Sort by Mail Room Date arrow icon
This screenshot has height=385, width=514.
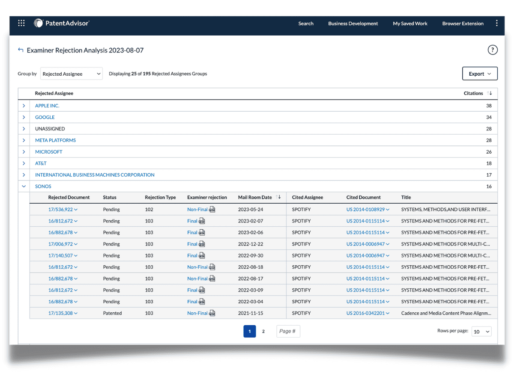click(x=278, y=197)
